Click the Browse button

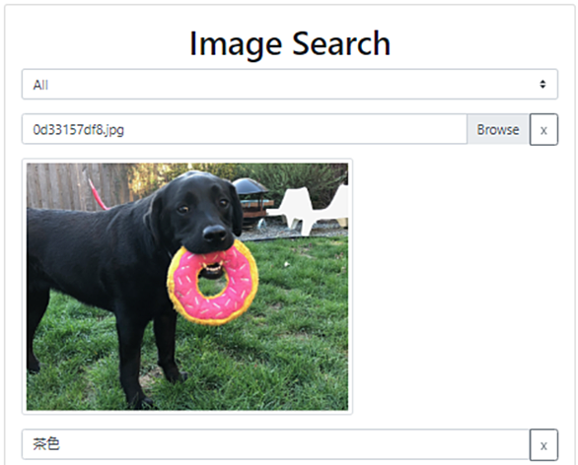click(498, 130)
